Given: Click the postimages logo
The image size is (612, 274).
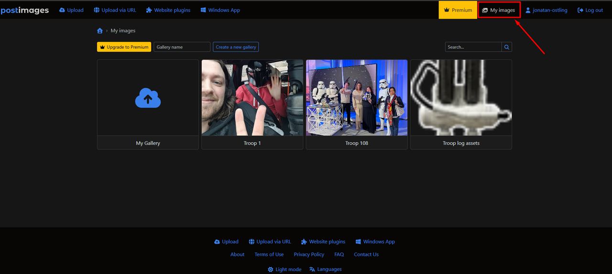Looking at the screenshot, I should (x=24, y=10).
